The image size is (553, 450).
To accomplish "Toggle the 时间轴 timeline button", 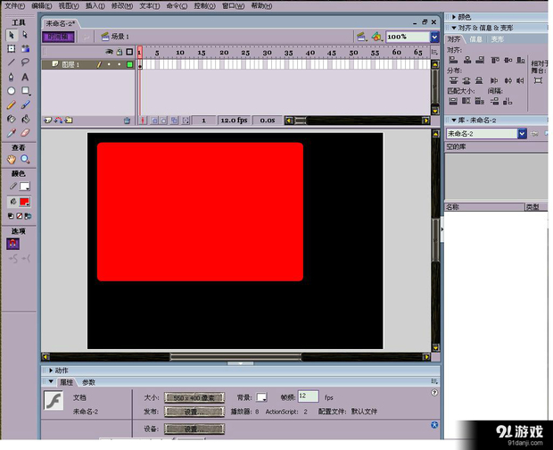I will coord(58,37).
